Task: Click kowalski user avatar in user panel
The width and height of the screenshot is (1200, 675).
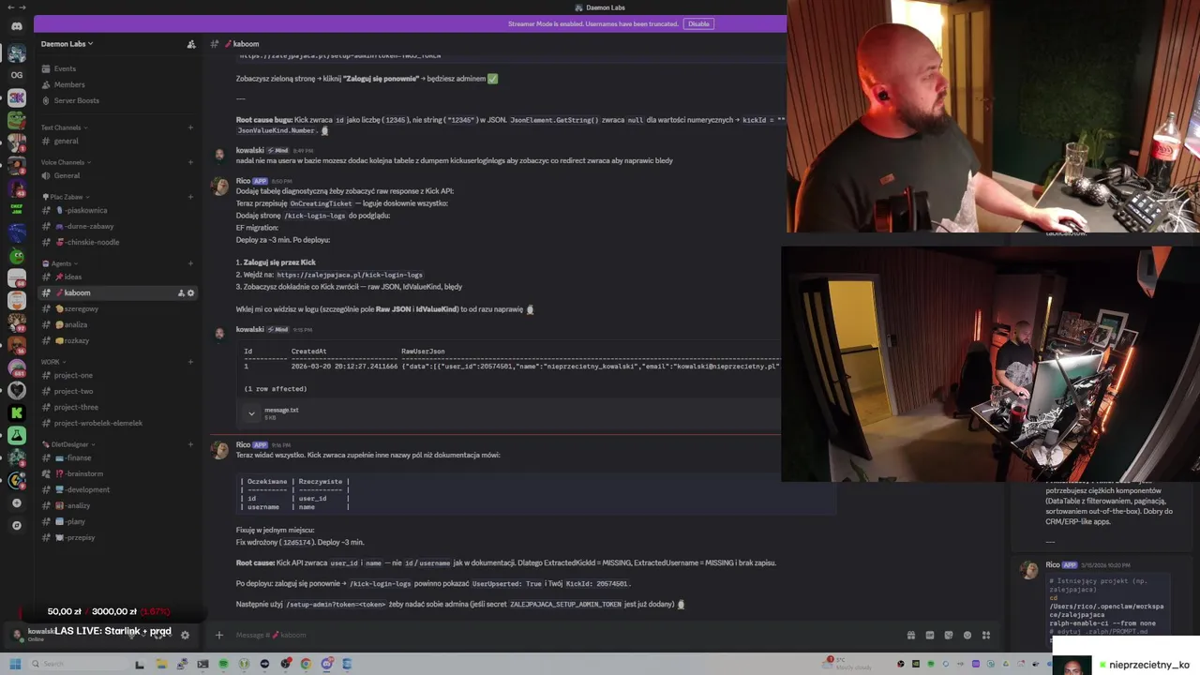Action: point(17,635)
